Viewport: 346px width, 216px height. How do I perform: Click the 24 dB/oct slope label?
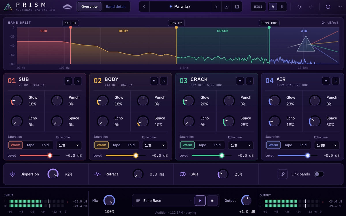tap(330, 22)
